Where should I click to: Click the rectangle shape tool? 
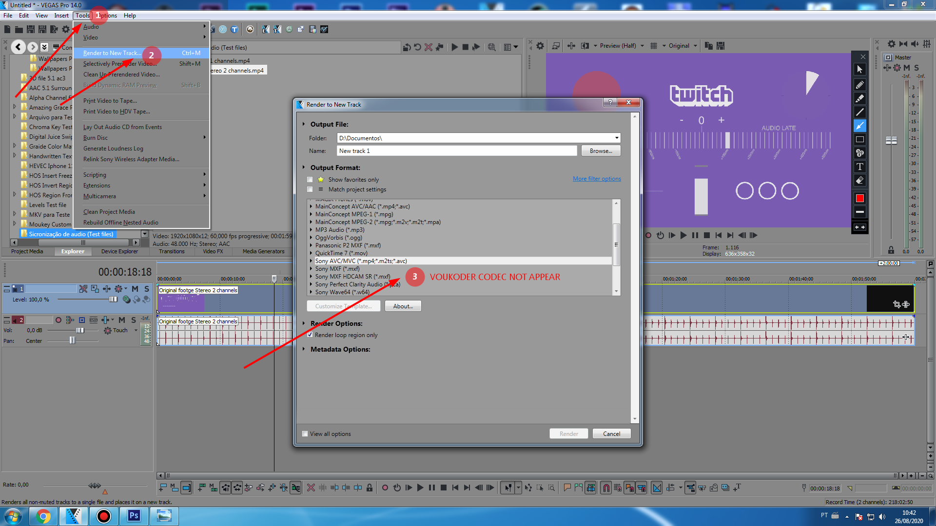860,139
